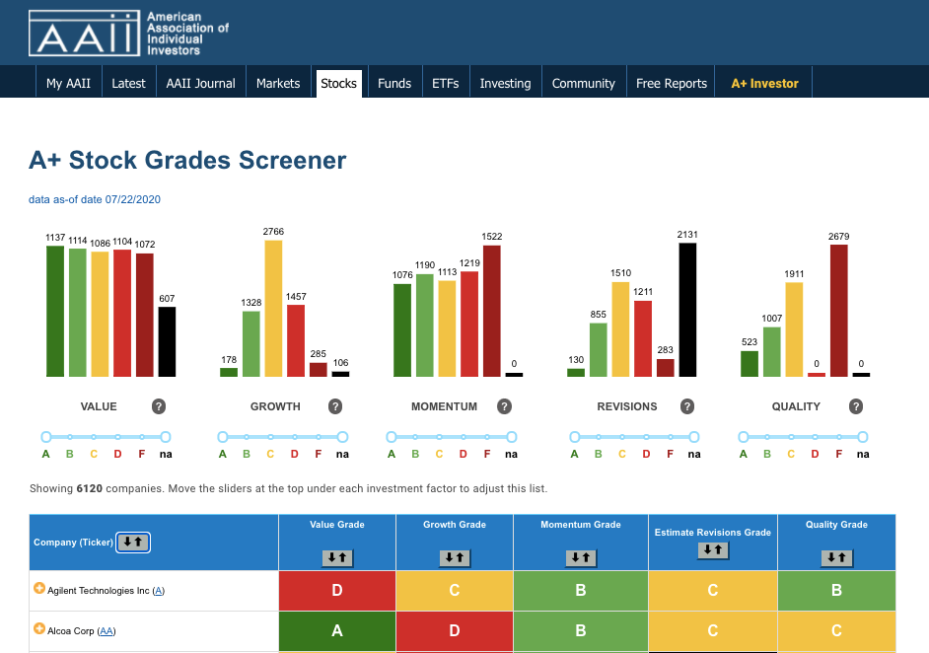Click the VALUE slider left handle at A

[x=46, y=437]
